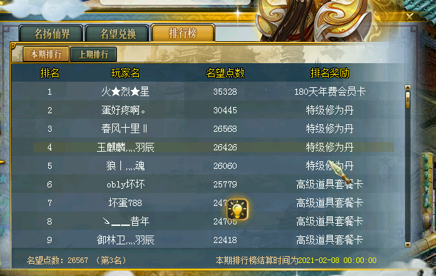
Task: Open the 名望兑换 tab
Action: 118,34
